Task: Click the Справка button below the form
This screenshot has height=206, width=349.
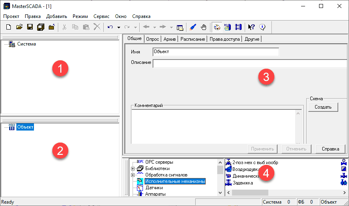Action: point(330,149)
